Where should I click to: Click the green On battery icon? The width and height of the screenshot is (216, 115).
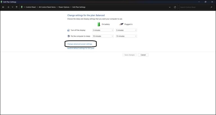click(99, 24)
